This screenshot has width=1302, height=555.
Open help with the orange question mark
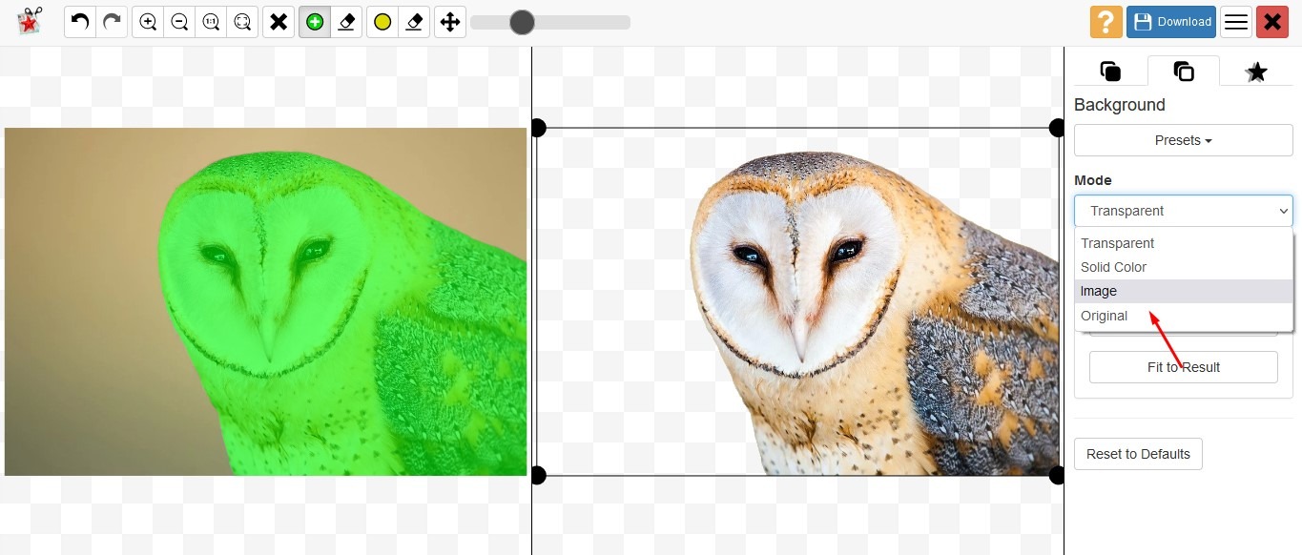[x=1106, y=22]
